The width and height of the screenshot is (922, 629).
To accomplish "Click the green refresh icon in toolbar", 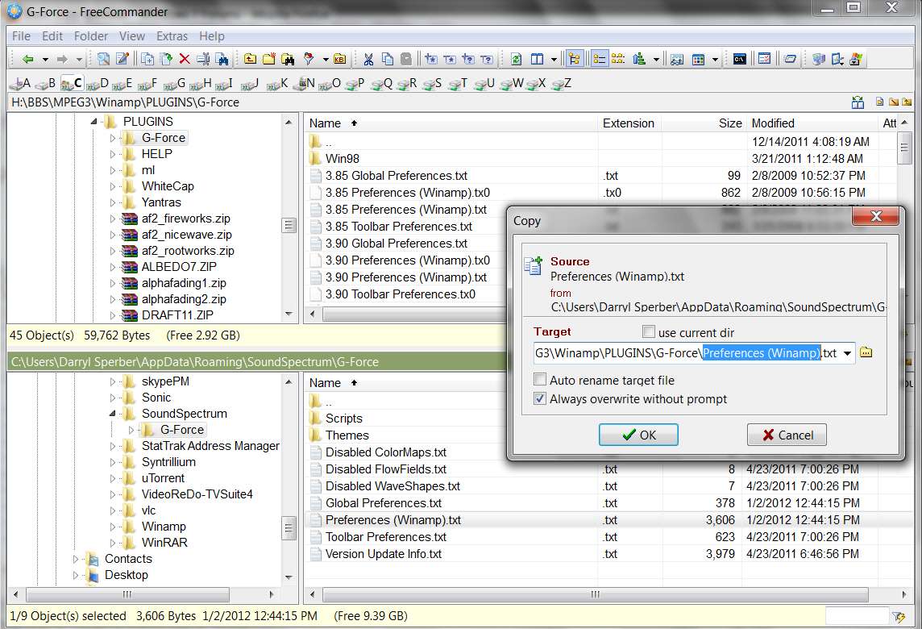I will click(x=517, y=59).
